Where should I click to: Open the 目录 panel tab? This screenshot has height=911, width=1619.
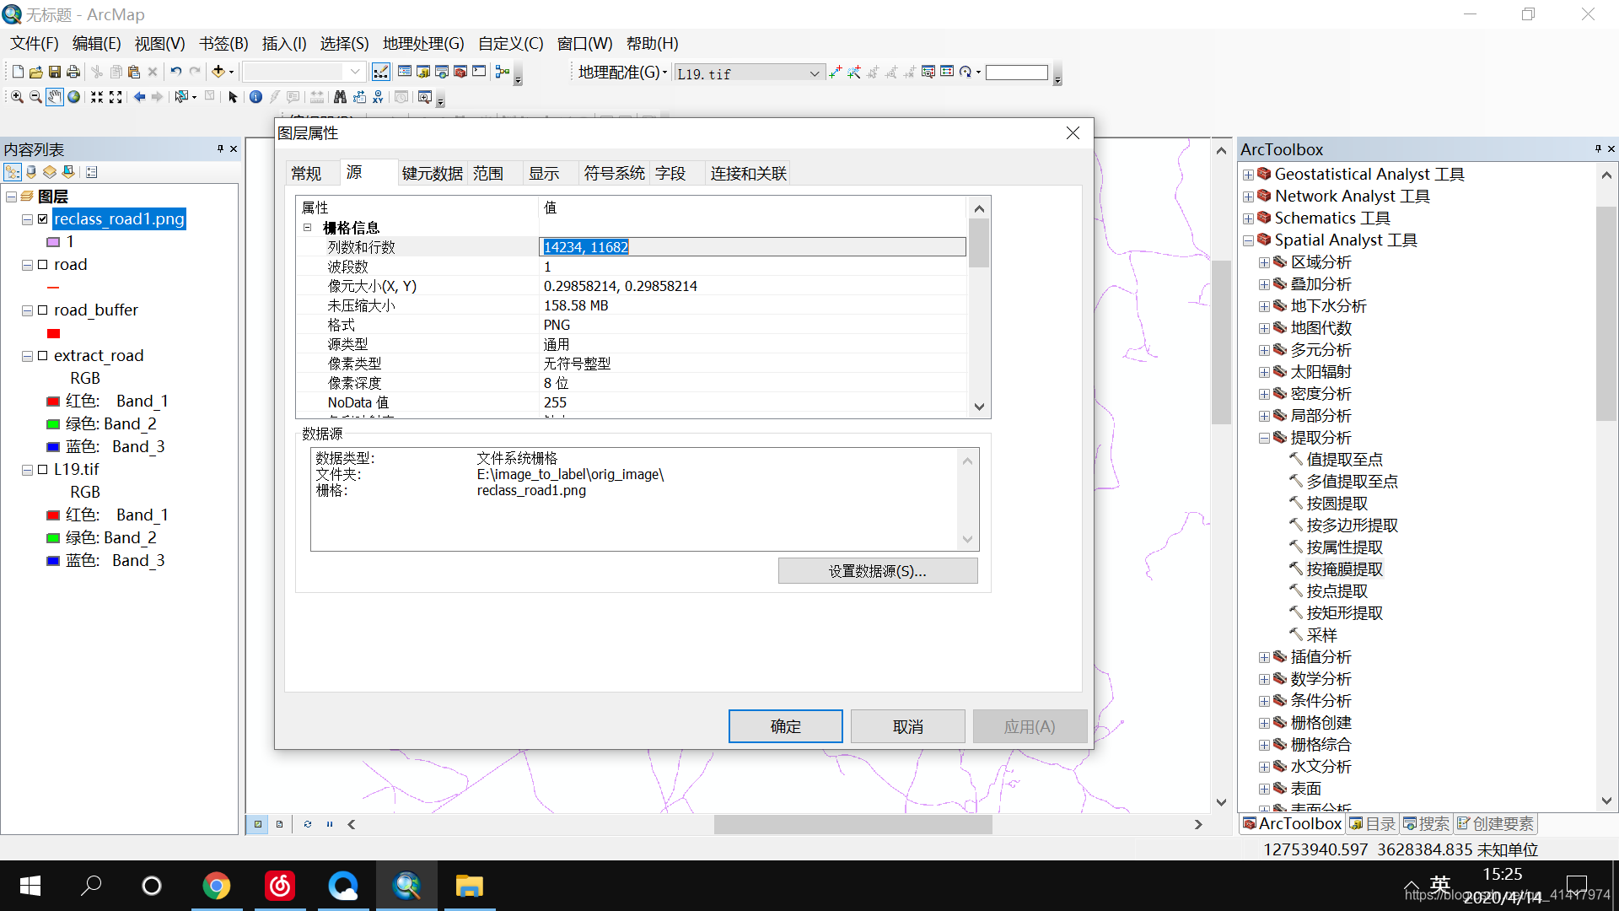[1373, 823]
